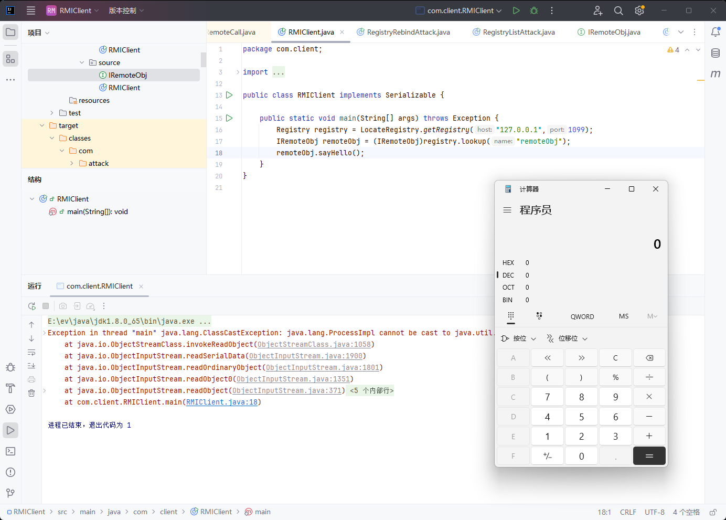Collapse the source folder in project tree
726x520 pixels.
[82, 62]
